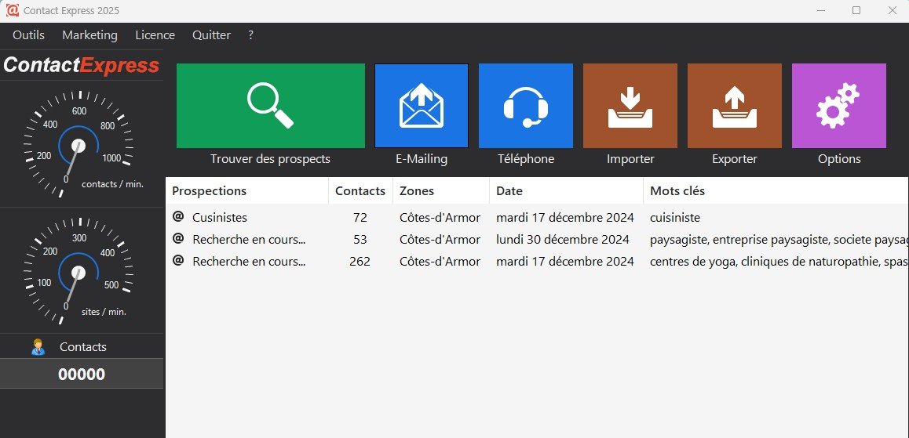
Task: Click the Téléphone label
Action: (x=526, y=158)
